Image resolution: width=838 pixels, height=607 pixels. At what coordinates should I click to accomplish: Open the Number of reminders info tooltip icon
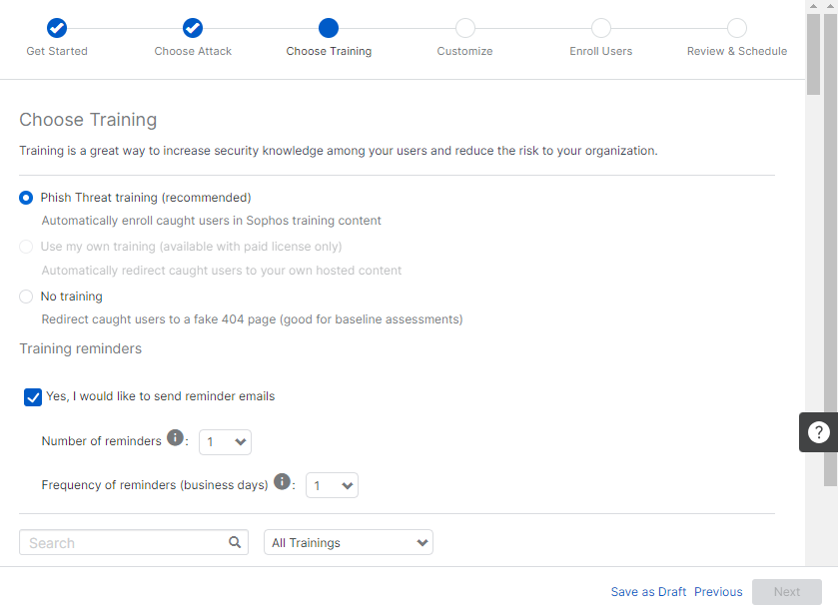pos(175,435)
